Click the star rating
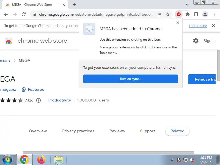The width and height of the screenshot is (220, 165). tap(12, 100)
